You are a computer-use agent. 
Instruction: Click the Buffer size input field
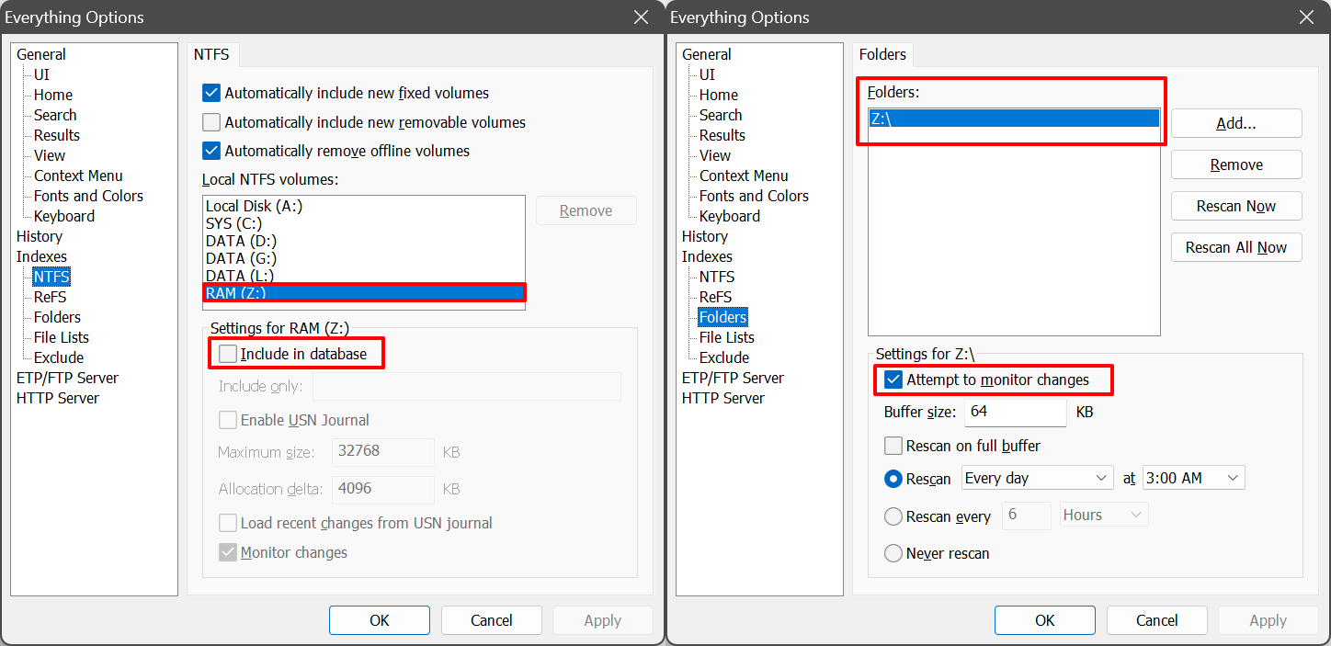point(1016,412)
